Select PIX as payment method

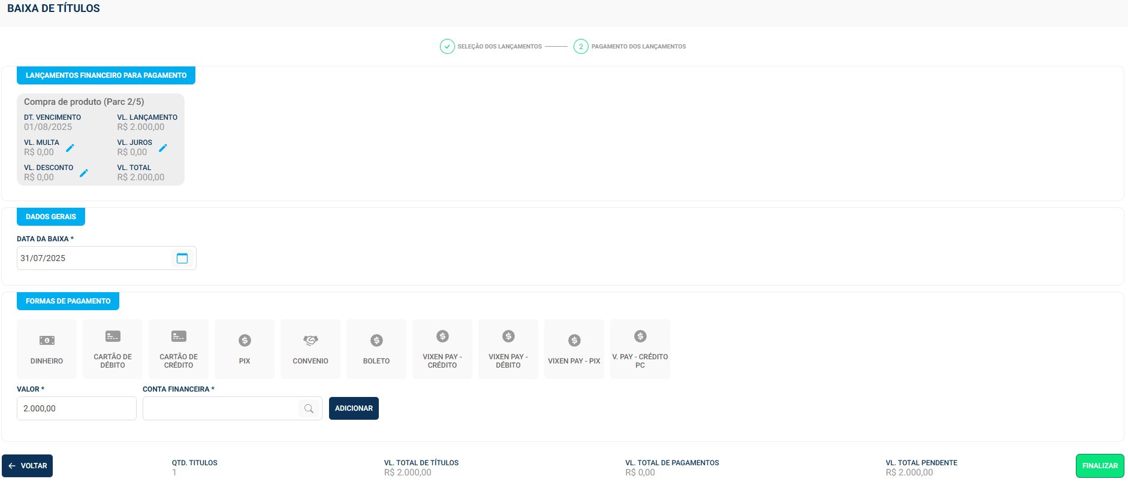point(245,349)
